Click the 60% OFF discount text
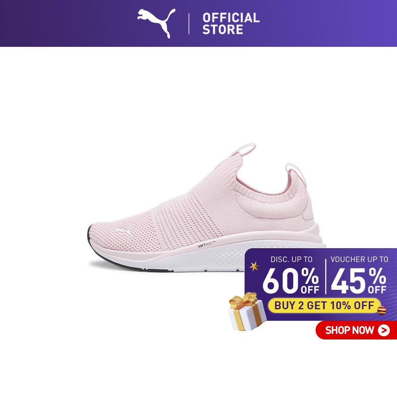Screen dimensions: 397x397 point(291,281)
